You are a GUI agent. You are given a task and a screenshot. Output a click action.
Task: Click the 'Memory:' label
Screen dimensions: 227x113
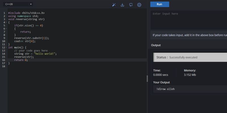190,71
